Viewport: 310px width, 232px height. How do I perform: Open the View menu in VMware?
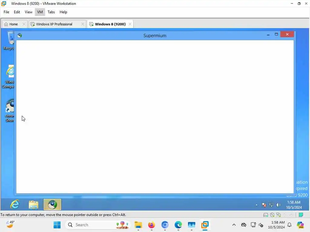(28, 12)
